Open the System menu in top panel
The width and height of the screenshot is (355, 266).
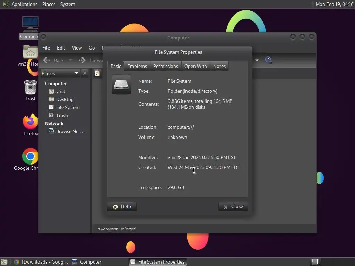tap(68, 4)
